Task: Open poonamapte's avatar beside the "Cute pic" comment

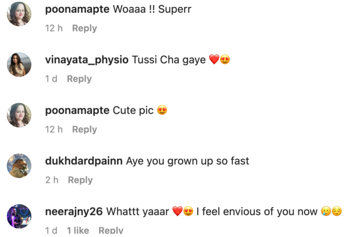Action: (19, 115)
